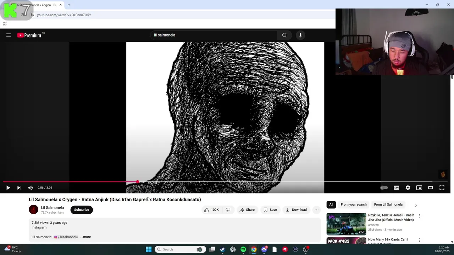The image size is (454, 255).
Task: Start voice search with the microphone
Action: 300,35
